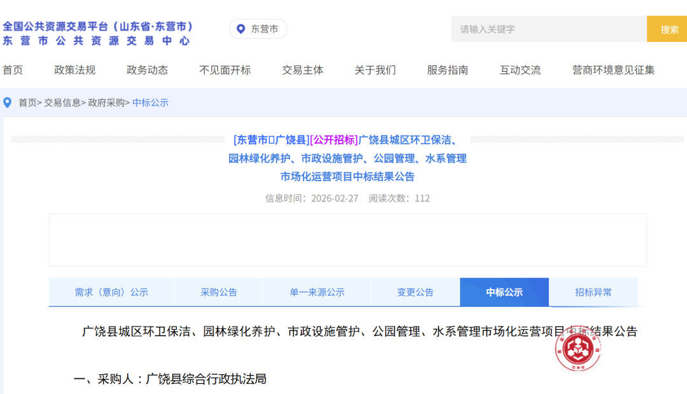This screenshot has height=394, width=687.
Task: Click 中标公示 in the breadcrumb
Action: (x=150, y=103)
